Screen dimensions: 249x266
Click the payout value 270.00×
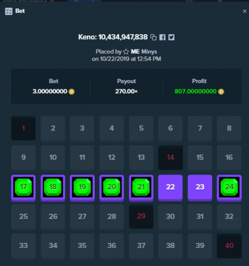(126, 92)
